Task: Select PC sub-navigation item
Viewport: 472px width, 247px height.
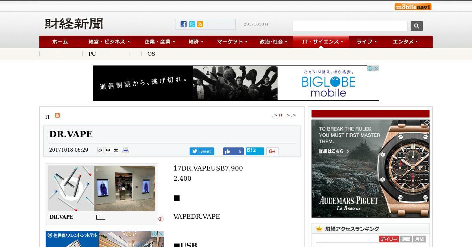Action: click(x=92, y=54)
